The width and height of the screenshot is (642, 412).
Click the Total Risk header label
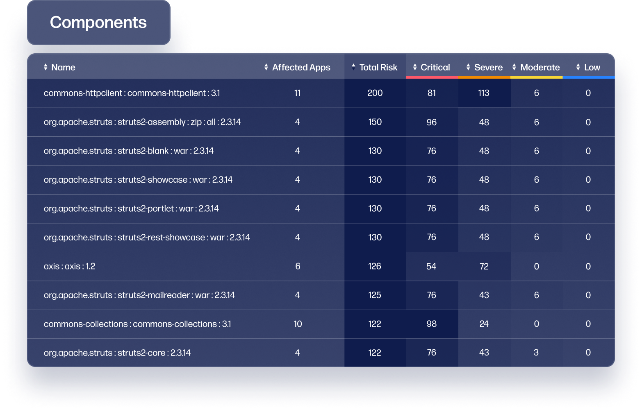coord(378,68)
